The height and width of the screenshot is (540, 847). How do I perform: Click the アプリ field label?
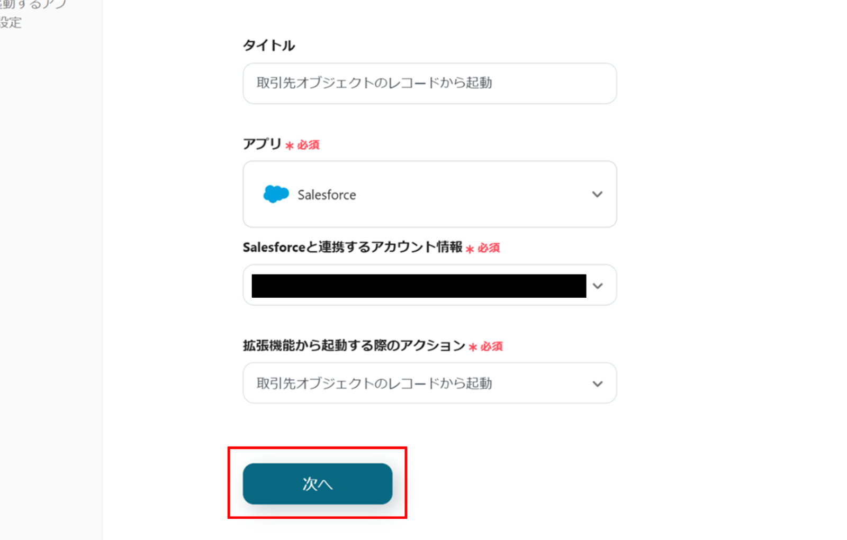tap(262, 144)
